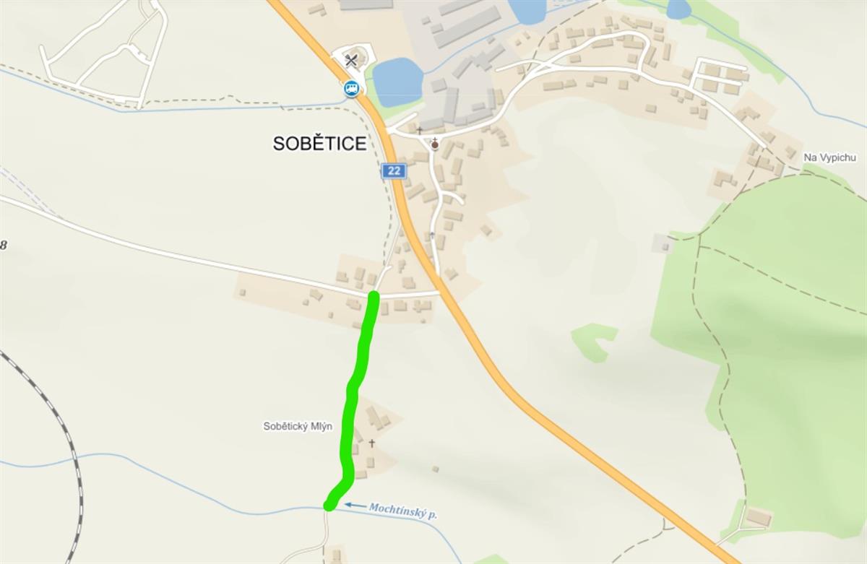867x564 pixels.
Task: Click the road 22 shield marker
Action: tap(394, 171)
